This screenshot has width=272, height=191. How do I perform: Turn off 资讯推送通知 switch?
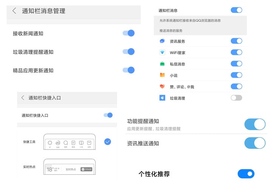(x=255, y=143)
